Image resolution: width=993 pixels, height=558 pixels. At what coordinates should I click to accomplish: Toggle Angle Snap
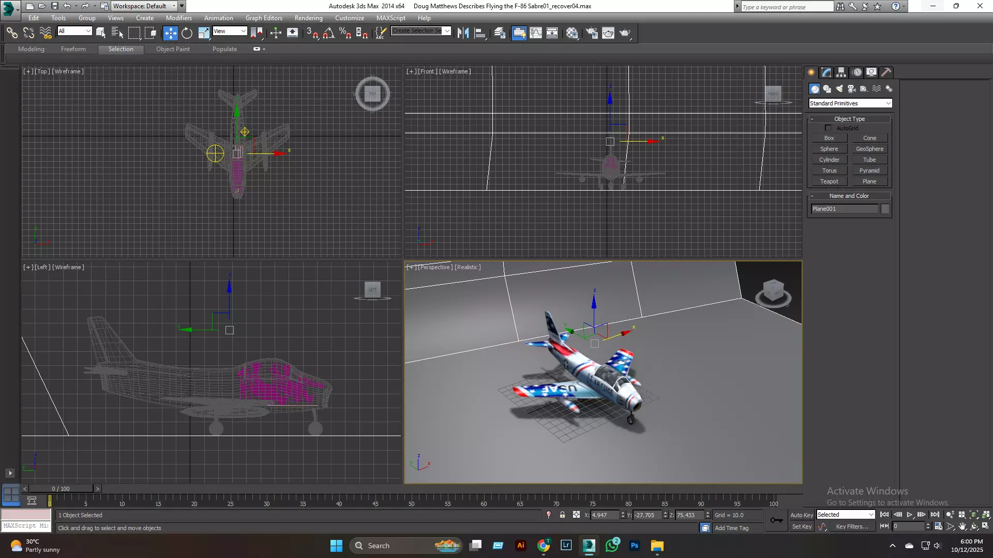click(x=328, y=33)
